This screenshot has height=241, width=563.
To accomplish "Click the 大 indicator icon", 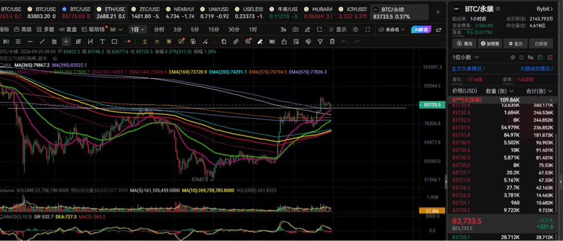I will tap(157, 42).
